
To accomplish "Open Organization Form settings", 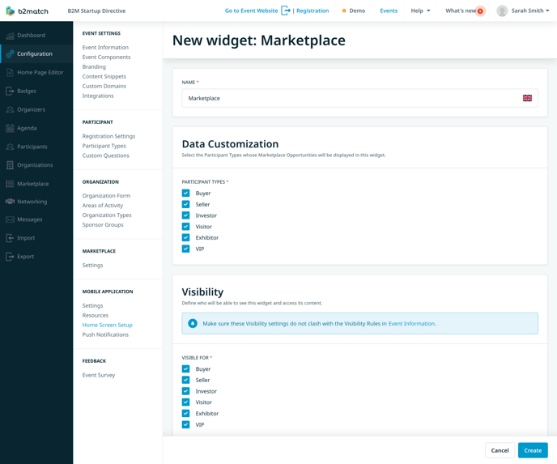I will (106, 195).
